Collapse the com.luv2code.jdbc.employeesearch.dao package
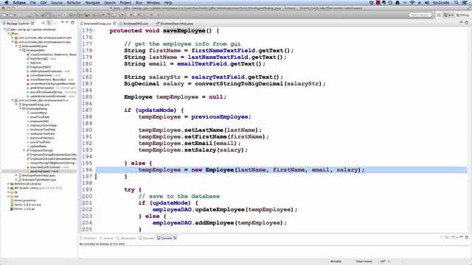The height and width of the screenshot is (265, 472). [x=13, y=42]
